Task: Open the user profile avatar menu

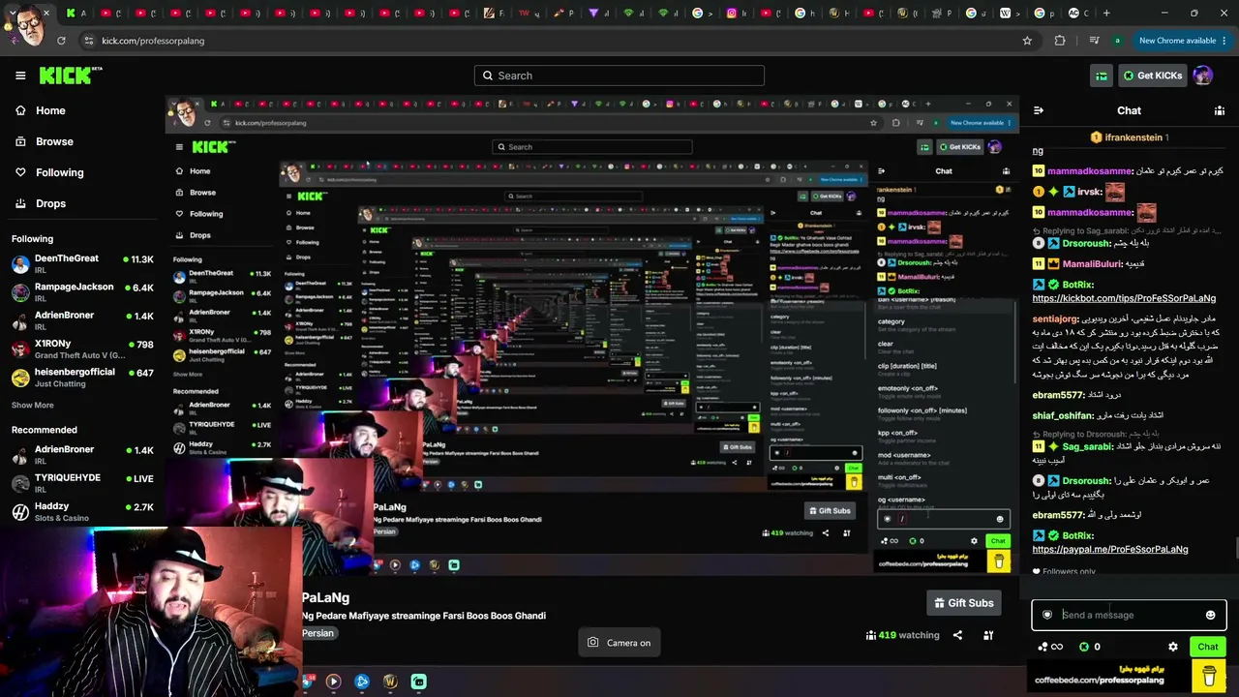Action: point(1203,76)
